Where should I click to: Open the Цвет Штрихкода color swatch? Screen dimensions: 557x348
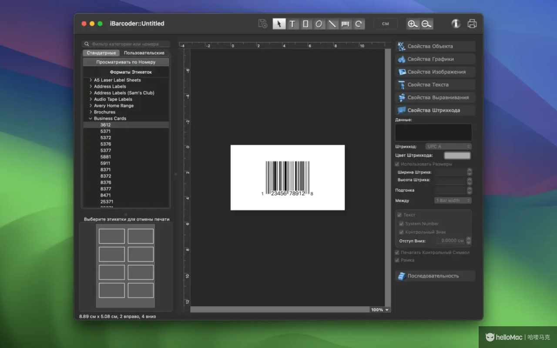(457, 155)
